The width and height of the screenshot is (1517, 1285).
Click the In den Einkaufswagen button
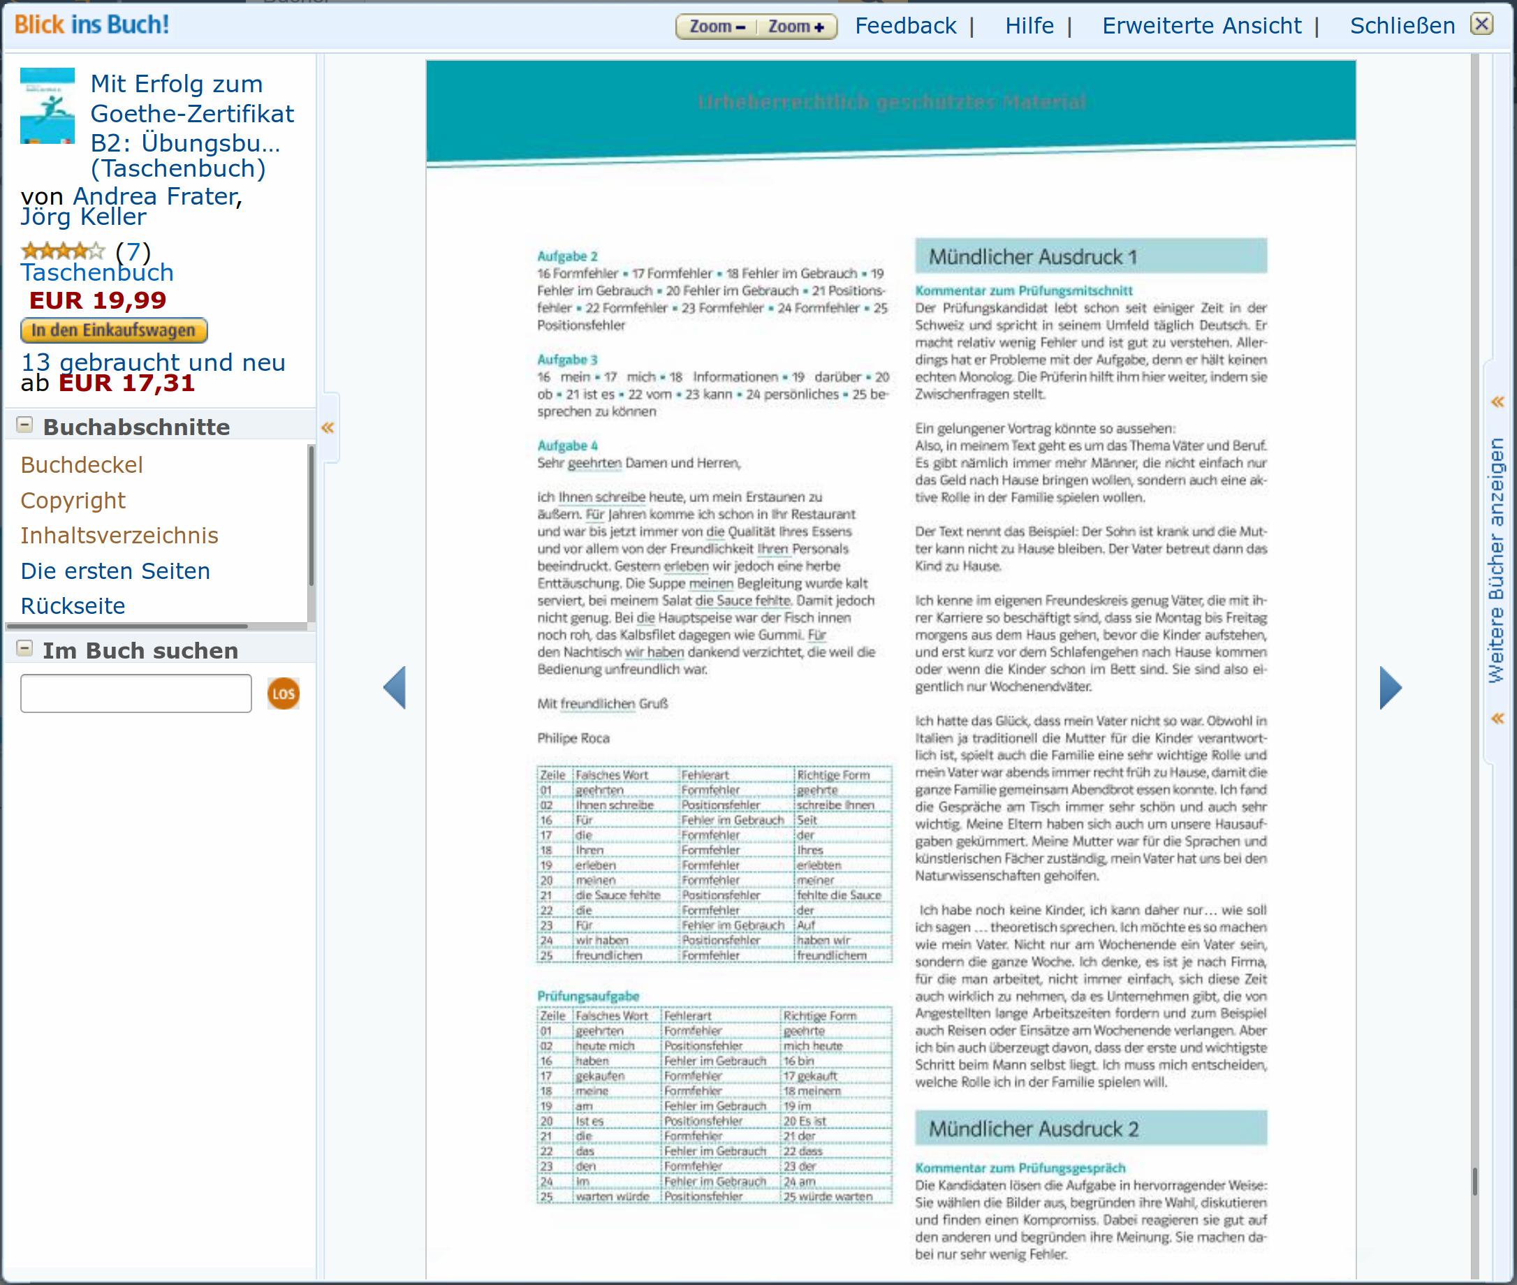(x=113, y=330)
